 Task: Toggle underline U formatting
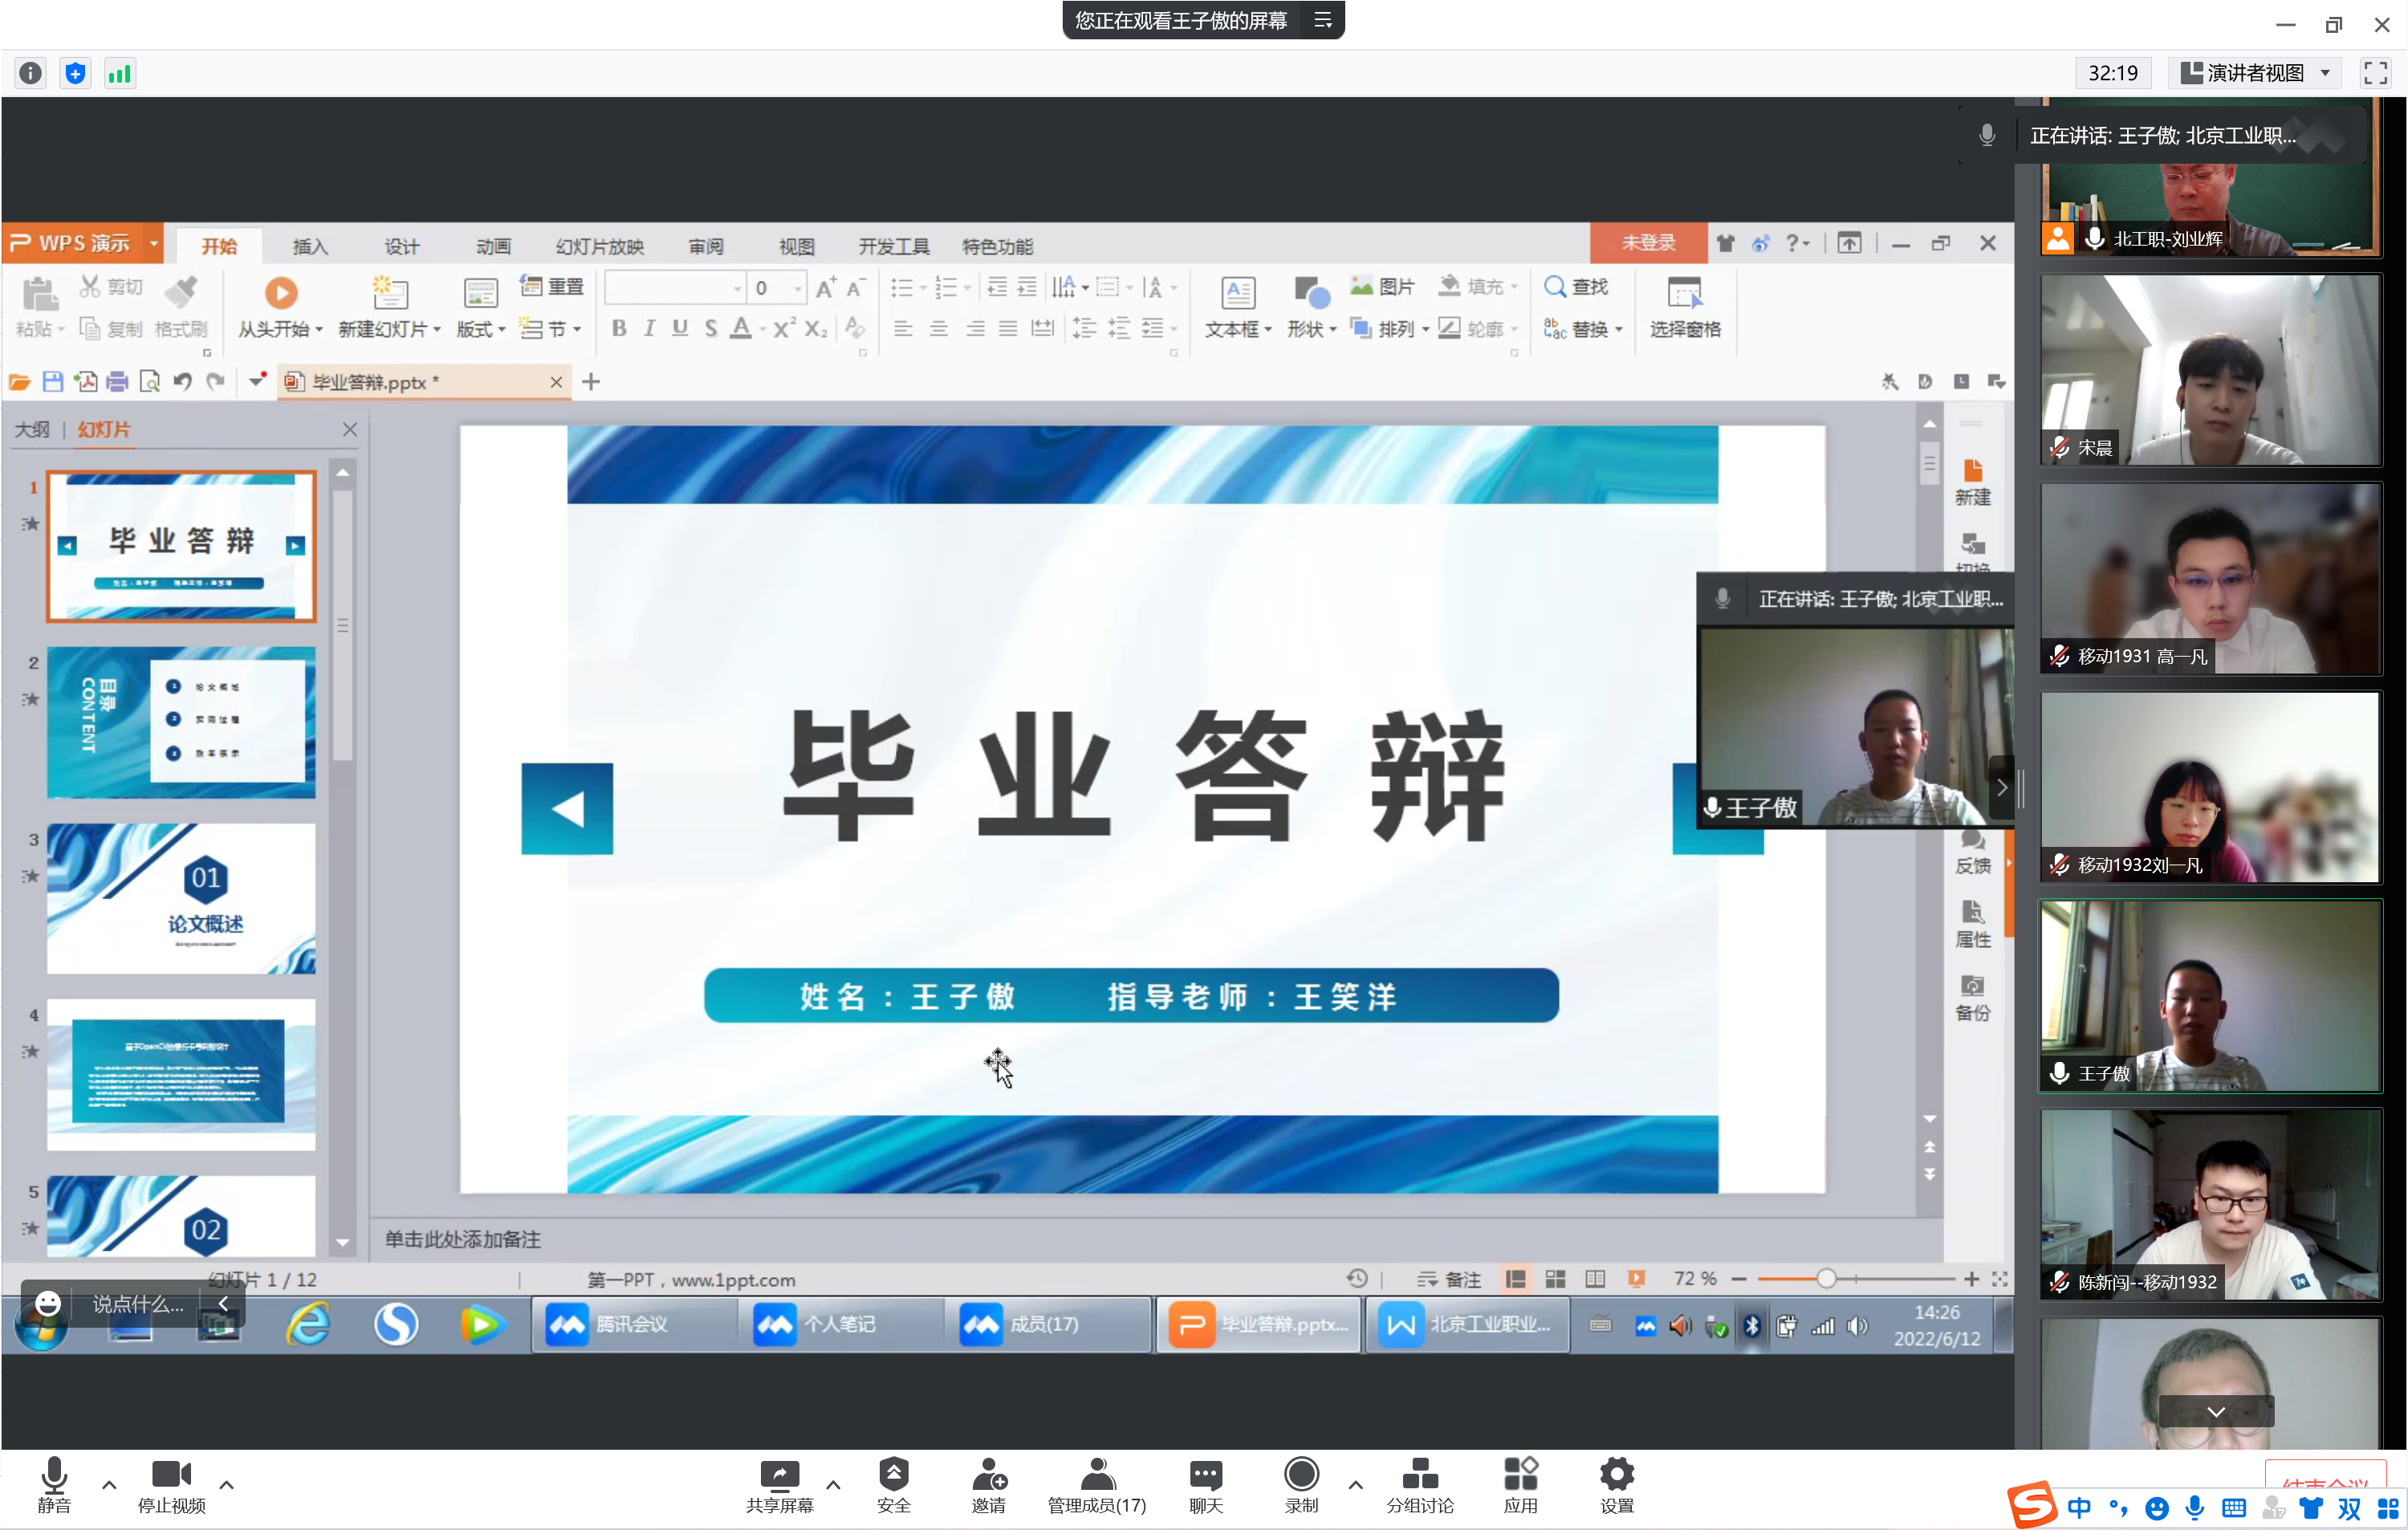pos(680,328)
